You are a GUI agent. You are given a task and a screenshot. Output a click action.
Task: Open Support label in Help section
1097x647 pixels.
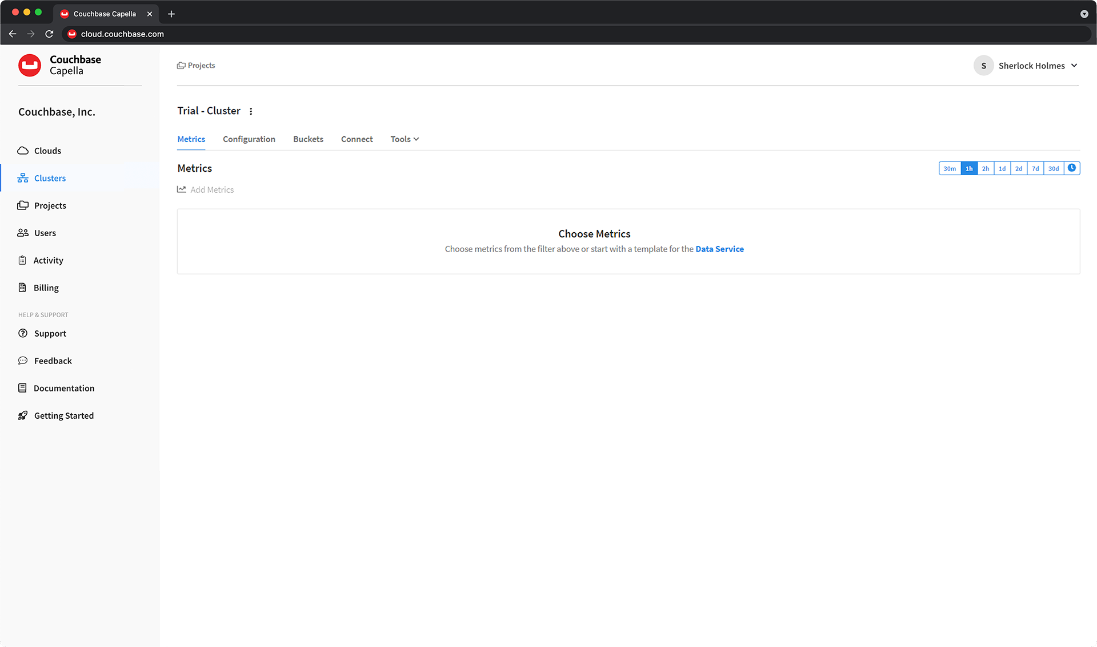pos(50,333)
